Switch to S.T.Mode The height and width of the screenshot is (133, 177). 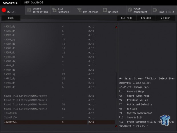[127, 18]
